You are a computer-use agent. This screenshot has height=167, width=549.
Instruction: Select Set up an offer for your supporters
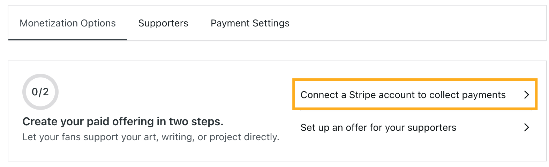point(378,128)
